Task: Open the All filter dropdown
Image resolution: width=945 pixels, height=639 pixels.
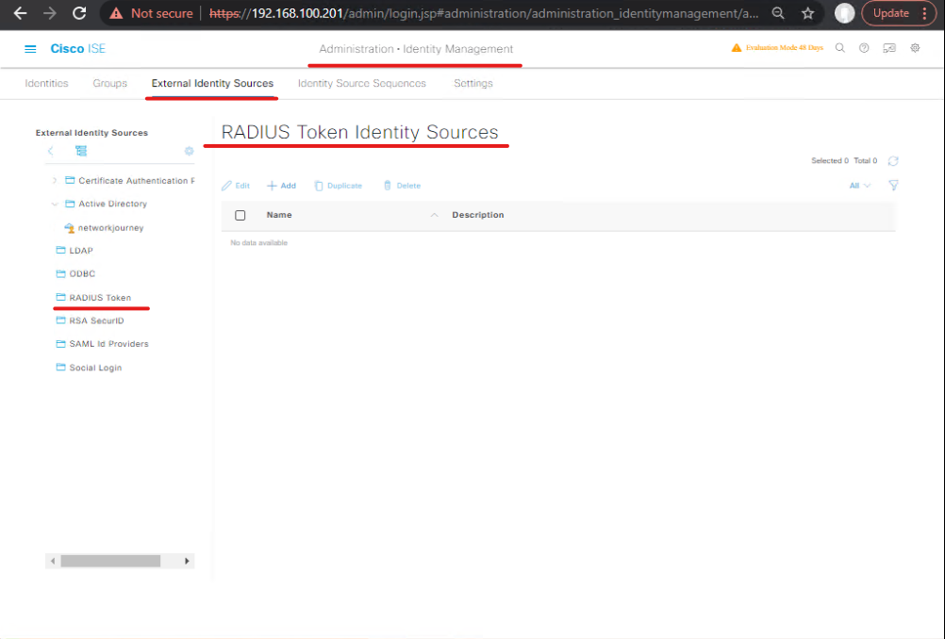Action: [x=860, y=186]
